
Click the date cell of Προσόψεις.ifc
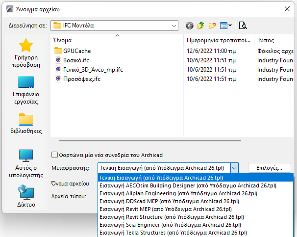tap(211, 79)
